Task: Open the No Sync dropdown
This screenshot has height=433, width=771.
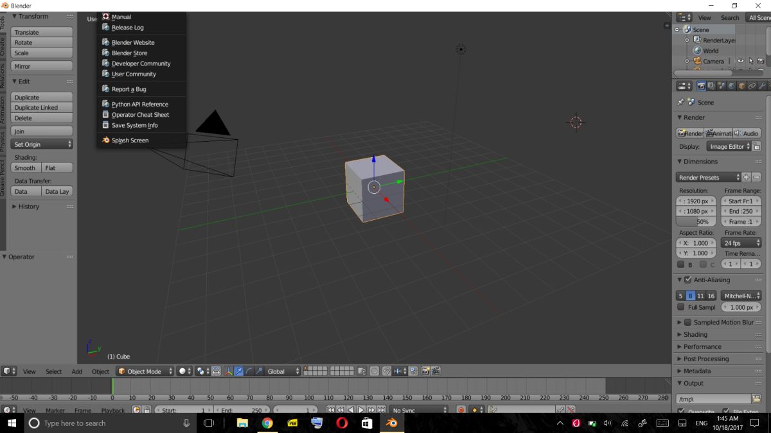Action: click(x=418, y=410)
